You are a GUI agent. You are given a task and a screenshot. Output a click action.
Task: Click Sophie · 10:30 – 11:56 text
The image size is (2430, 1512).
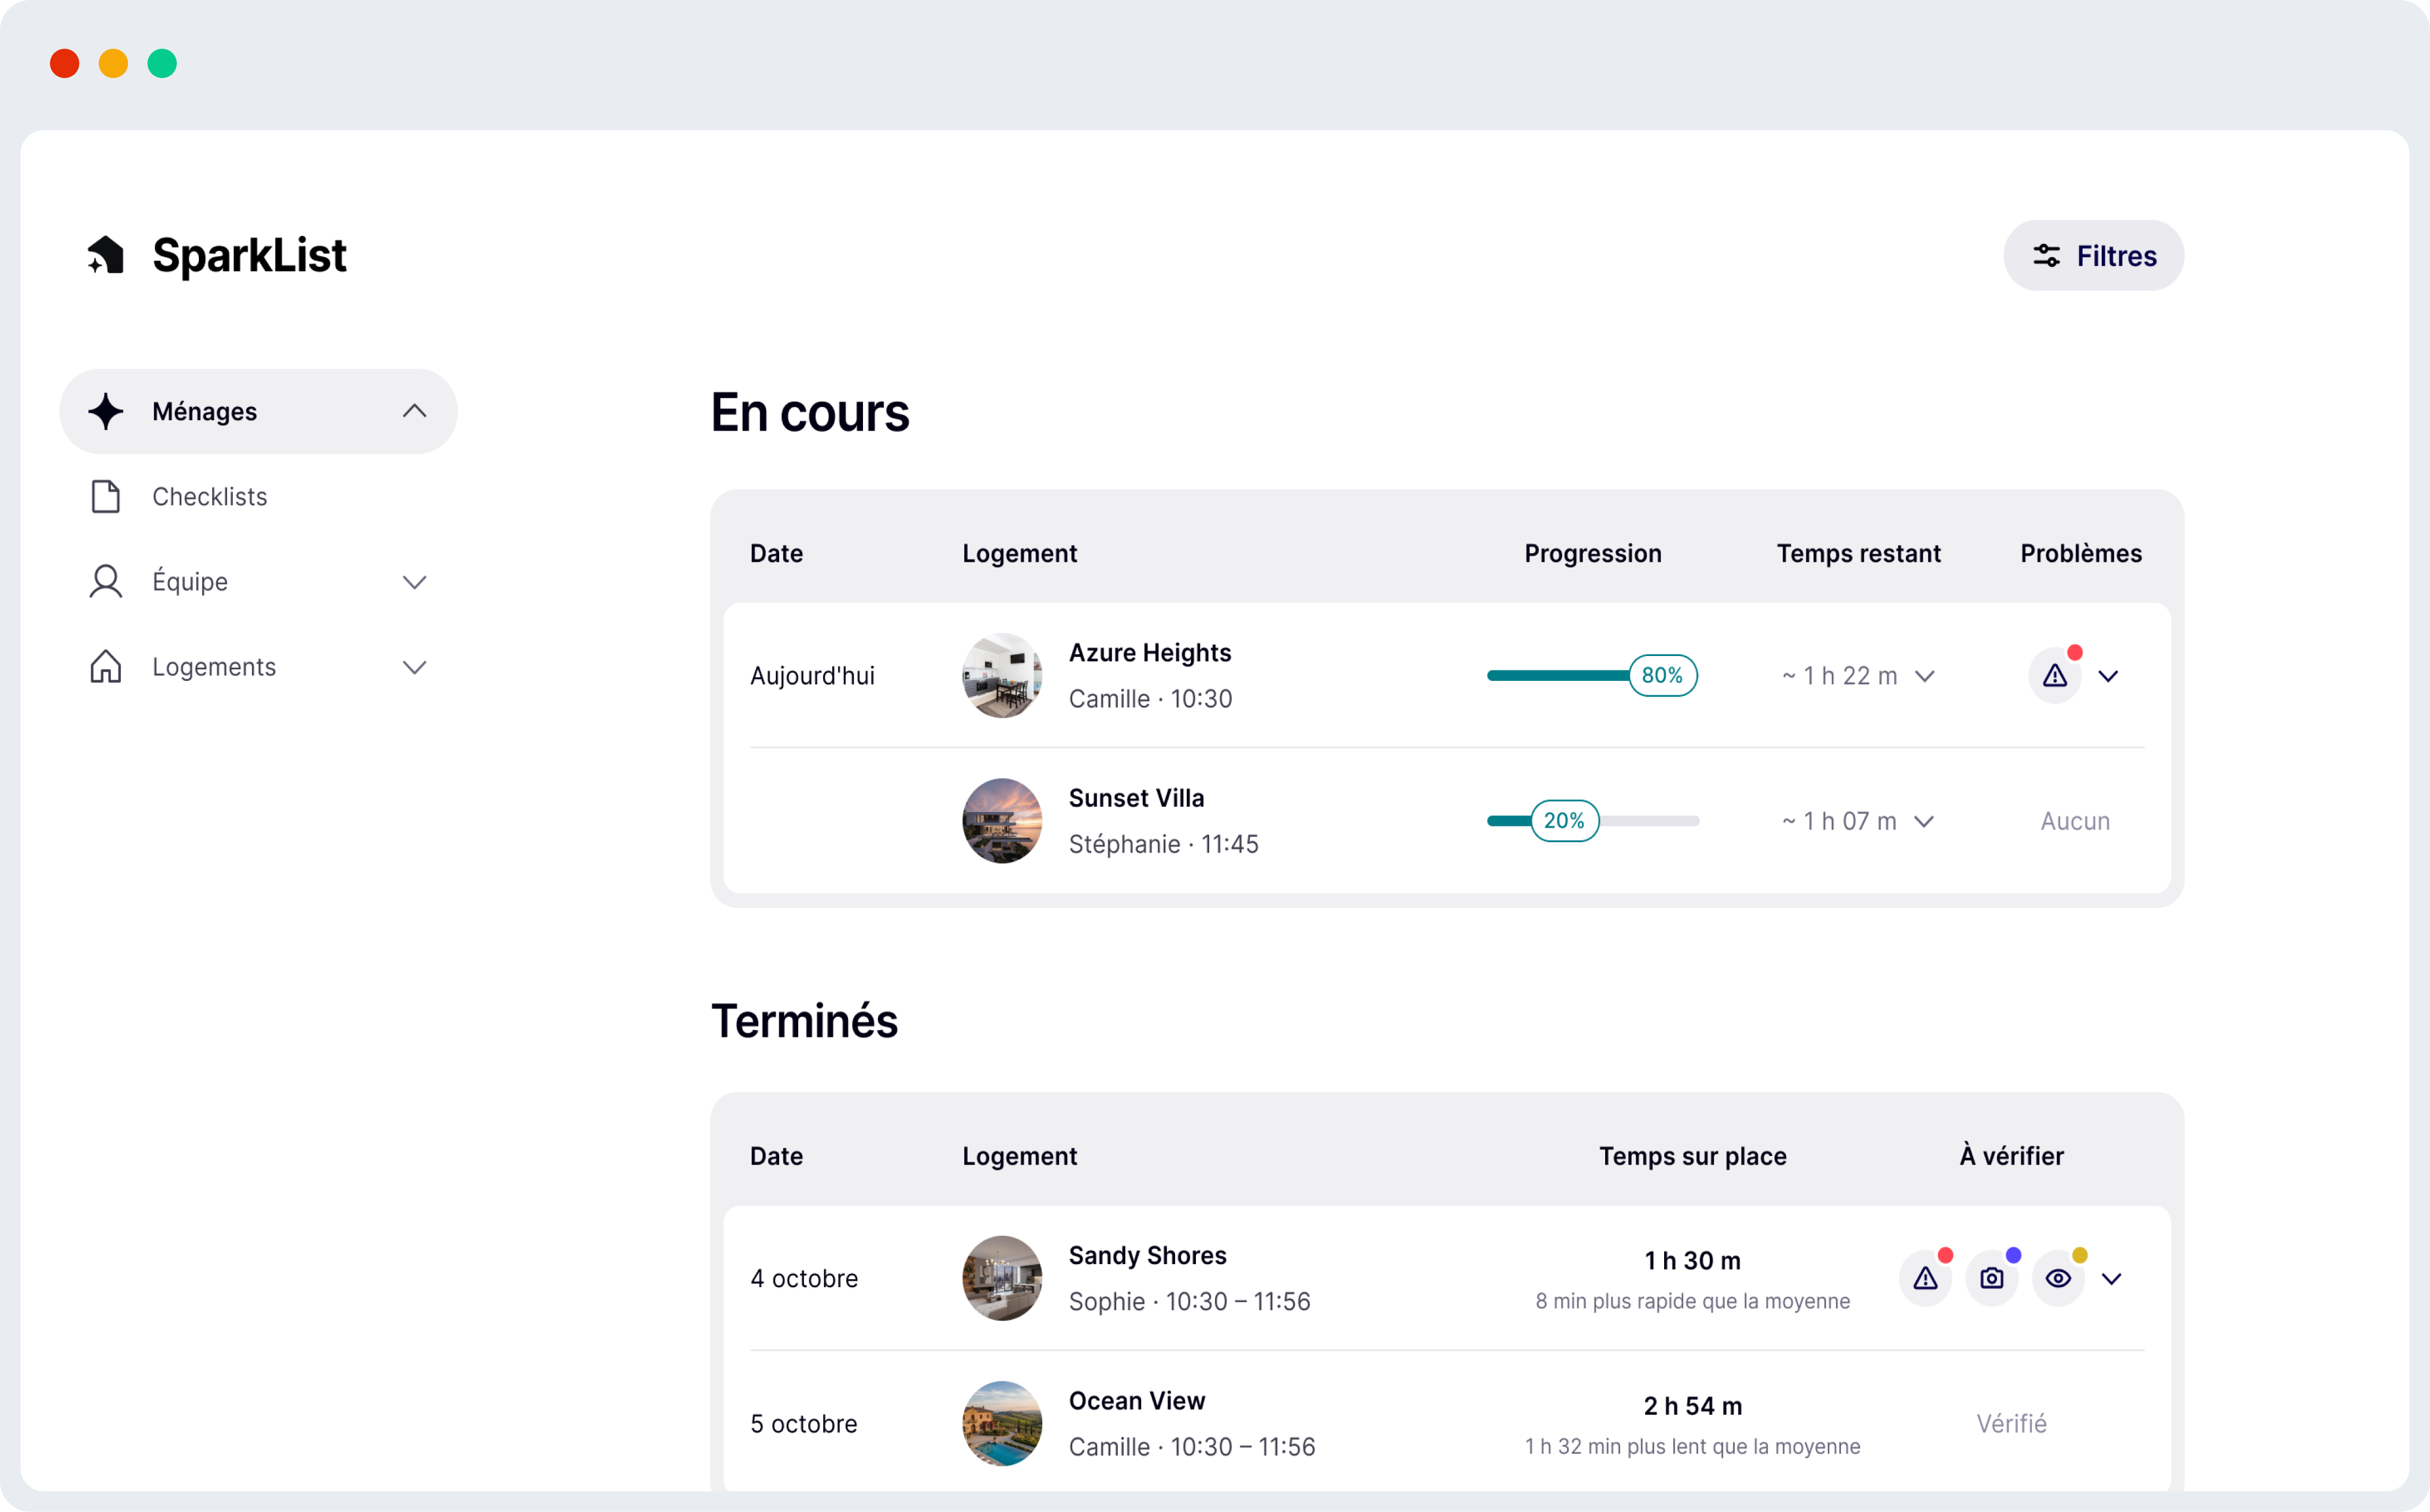click(x=1190, y=1301)
